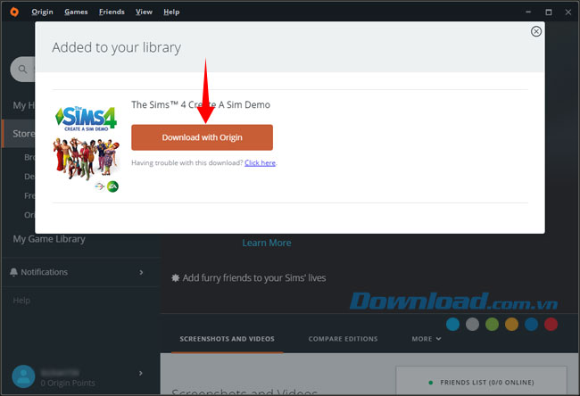This screenshot has width=580, height=396.
Task: Click the search magnifier icon
Action: (22, 70)
